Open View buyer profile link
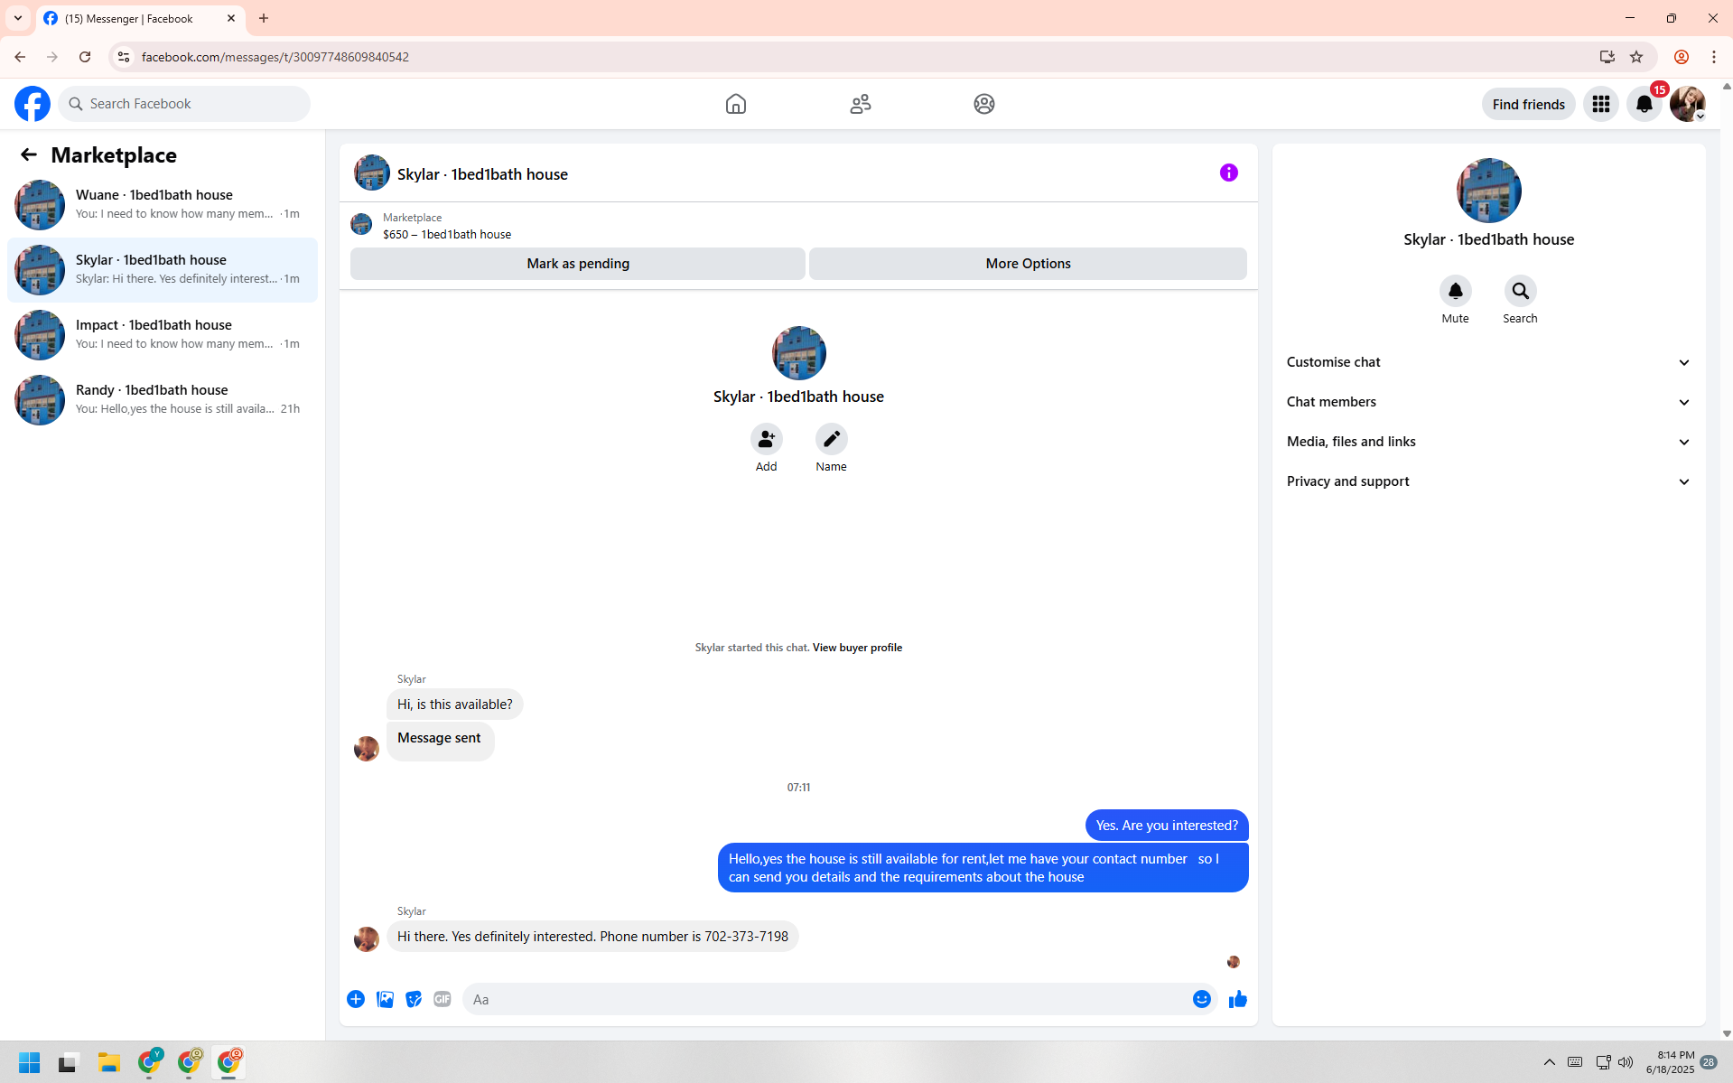 pyautogui.click(x=857, y=648)
